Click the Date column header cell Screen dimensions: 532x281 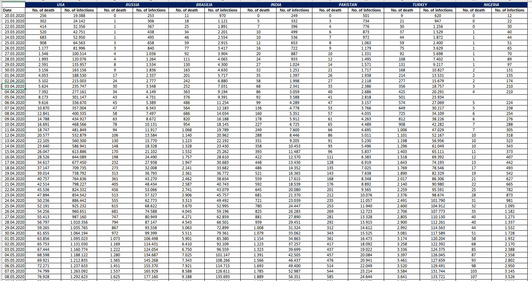(13, 10)
